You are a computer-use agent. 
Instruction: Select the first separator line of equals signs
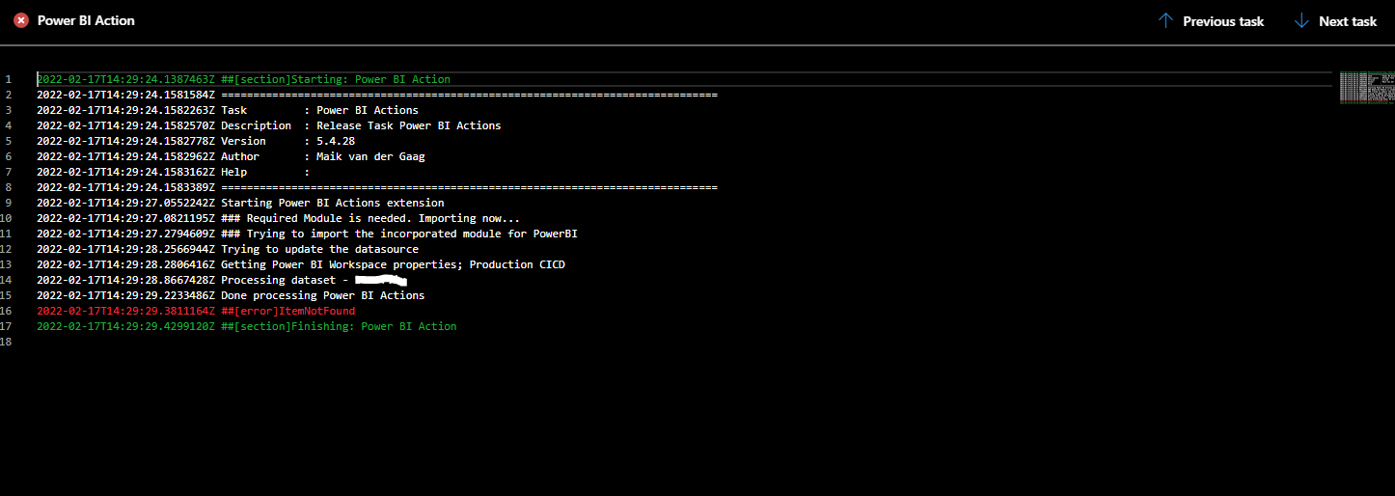pyautogui.click(x=377, y=95)
